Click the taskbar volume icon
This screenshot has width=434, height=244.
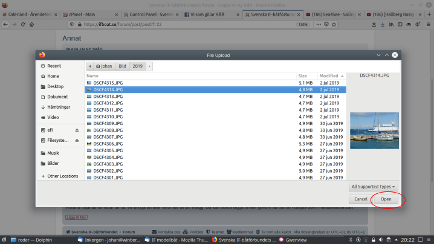381,240
